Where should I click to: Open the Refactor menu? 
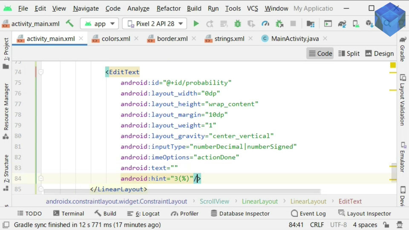[169, 9]
